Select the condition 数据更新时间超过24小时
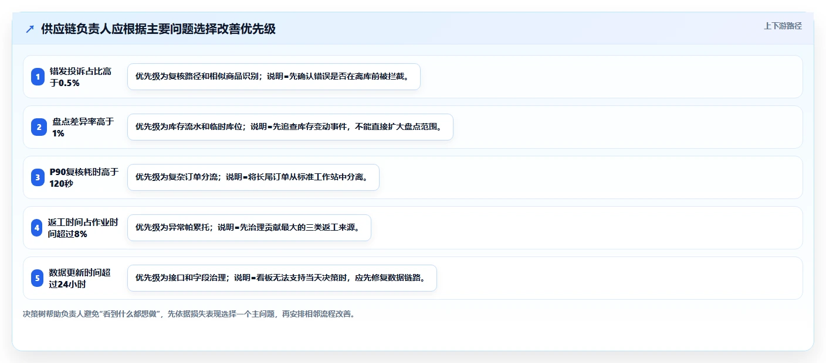Viewport: 826px width, 363px height. pos(80,278)
